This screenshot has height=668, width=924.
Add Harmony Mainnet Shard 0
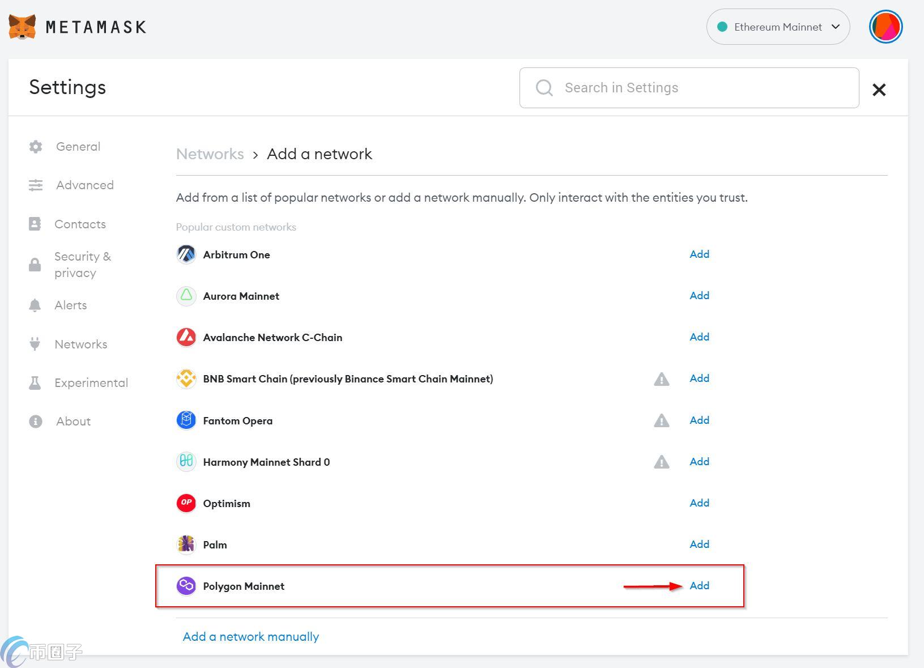click(699, 462)
